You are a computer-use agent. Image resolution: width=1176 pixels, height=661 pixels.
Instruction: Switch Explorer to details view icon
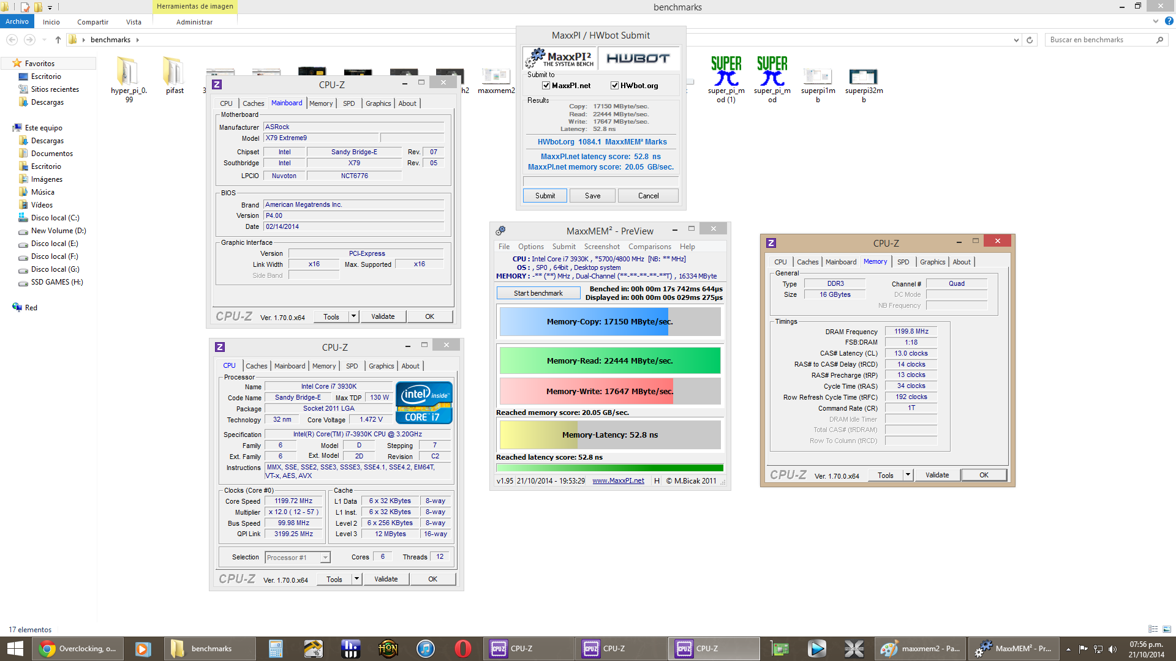pos(1153,629)
